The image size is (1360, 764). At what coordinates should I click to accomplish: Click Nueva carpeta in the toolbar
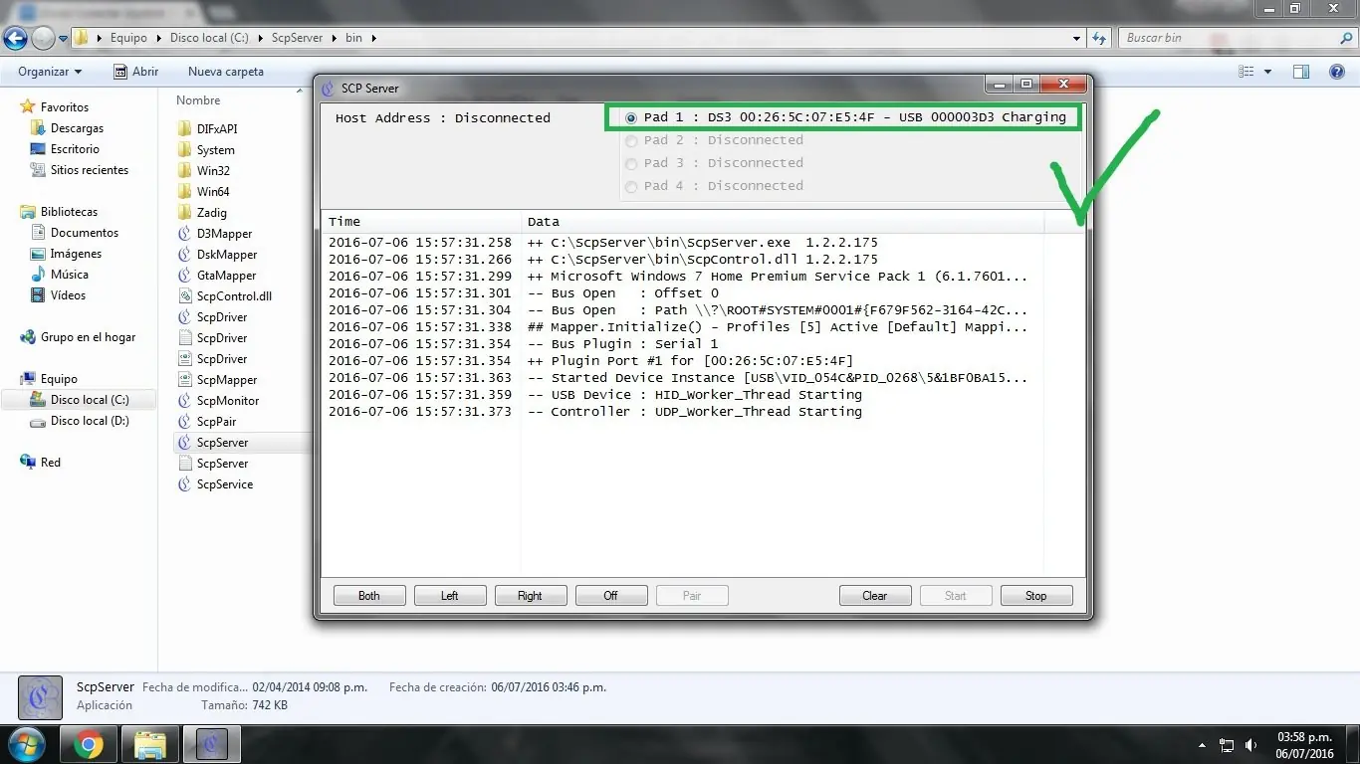226,72
